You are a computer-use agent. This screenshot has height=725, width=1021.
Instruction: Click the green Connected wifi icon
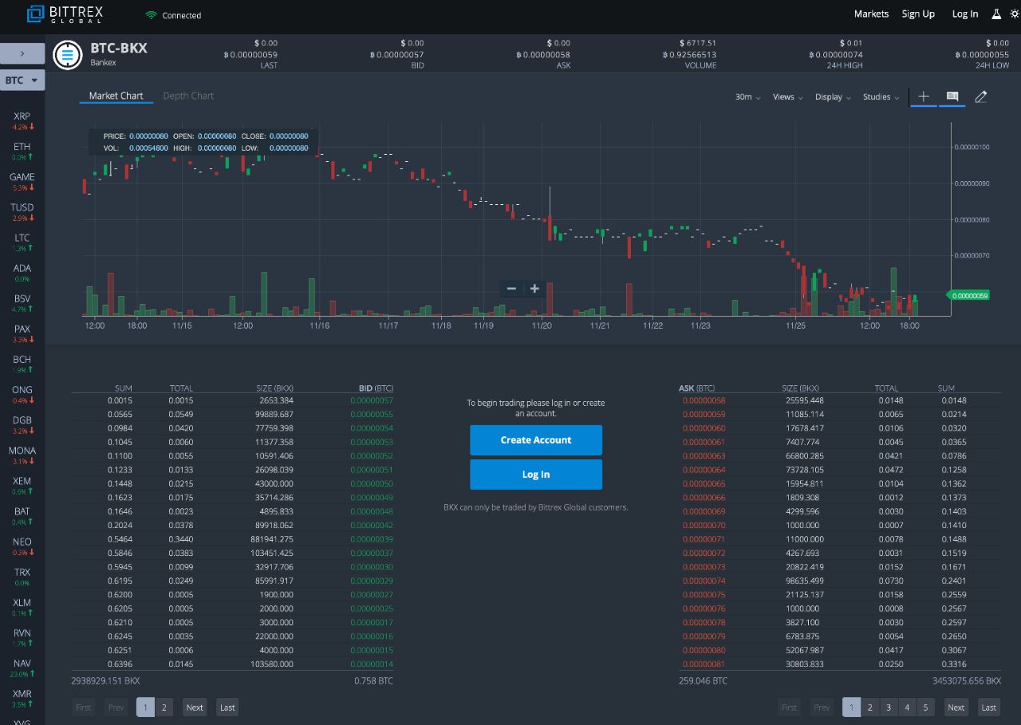pyautogui.click(x=151, y=15)
